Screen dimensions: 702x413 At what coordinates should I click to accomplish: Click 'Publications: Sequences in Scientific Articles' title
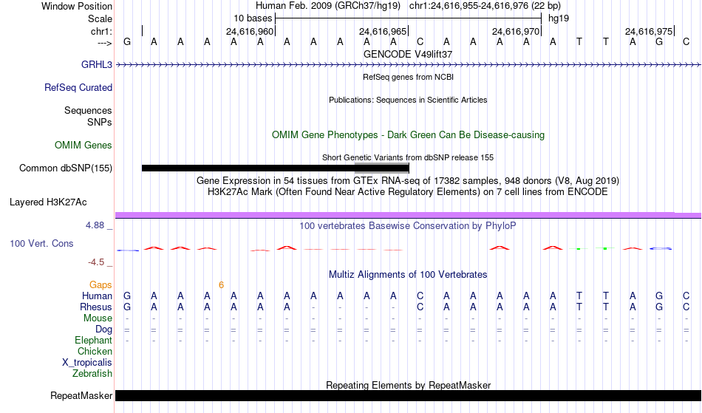pyautogui.click(x=408, y=100)
